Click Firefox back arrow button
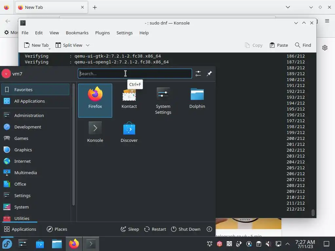This screenshot has height=251, width=335. click(x=8, y=21)
